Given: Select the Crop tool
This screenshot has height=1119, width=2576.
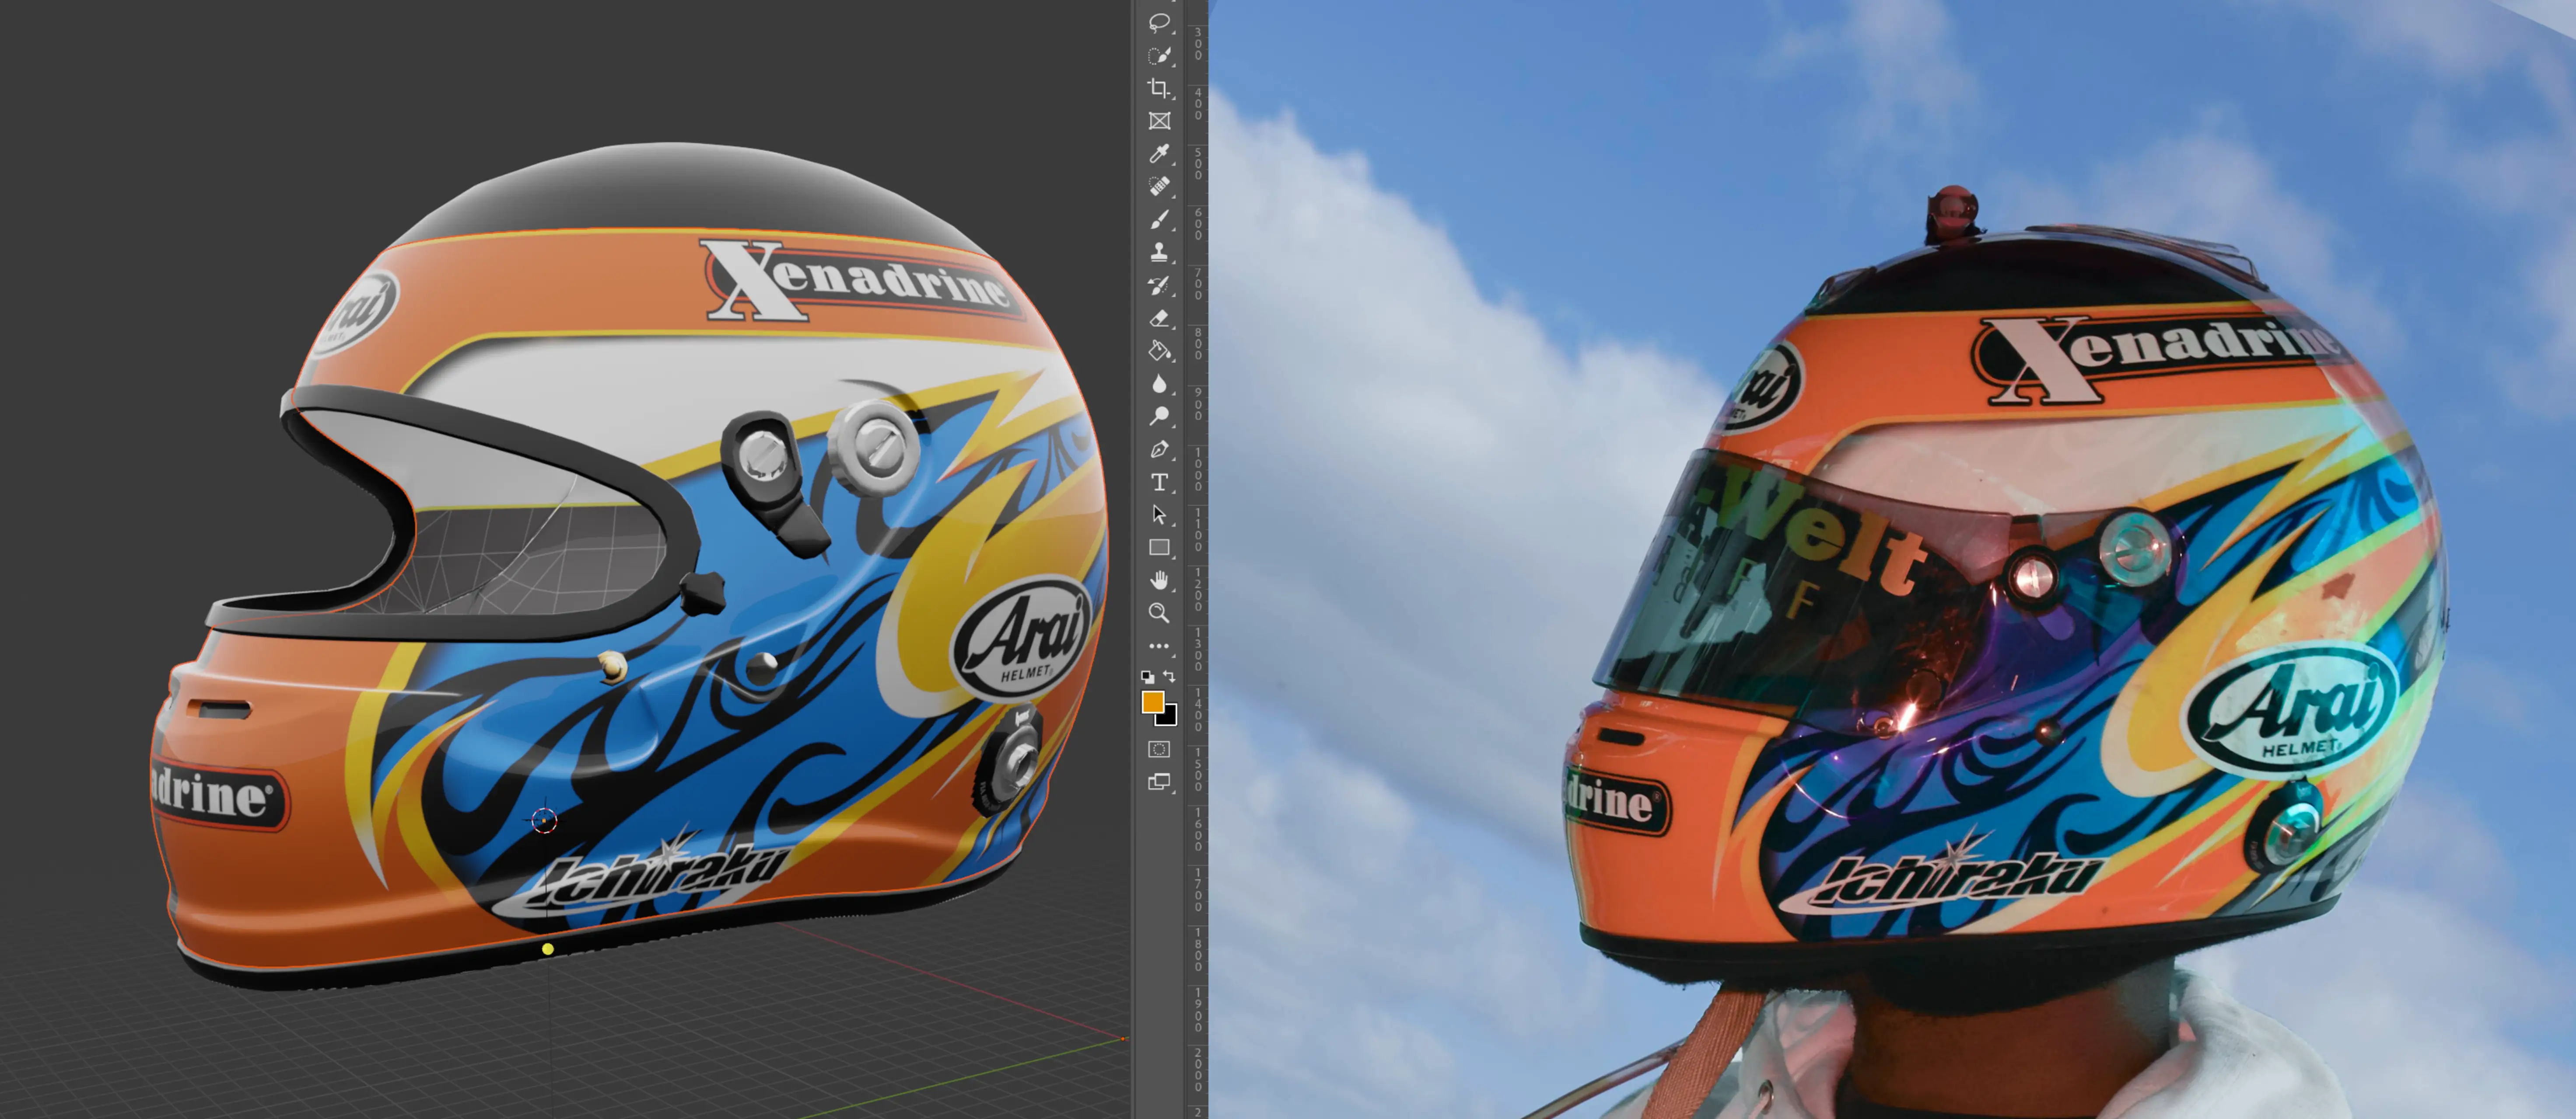Looking at the screenshot, I should pos(1159,88).
